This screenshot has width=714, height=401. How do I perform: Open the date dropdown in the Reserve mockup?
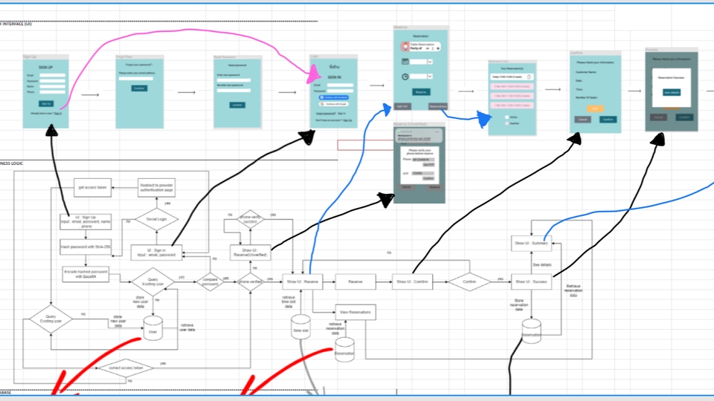pos(430,62)
